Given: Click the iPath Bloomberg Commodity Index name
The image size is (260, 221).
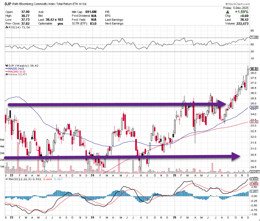Looking at the screenshot, I should [x=45, y=4].
